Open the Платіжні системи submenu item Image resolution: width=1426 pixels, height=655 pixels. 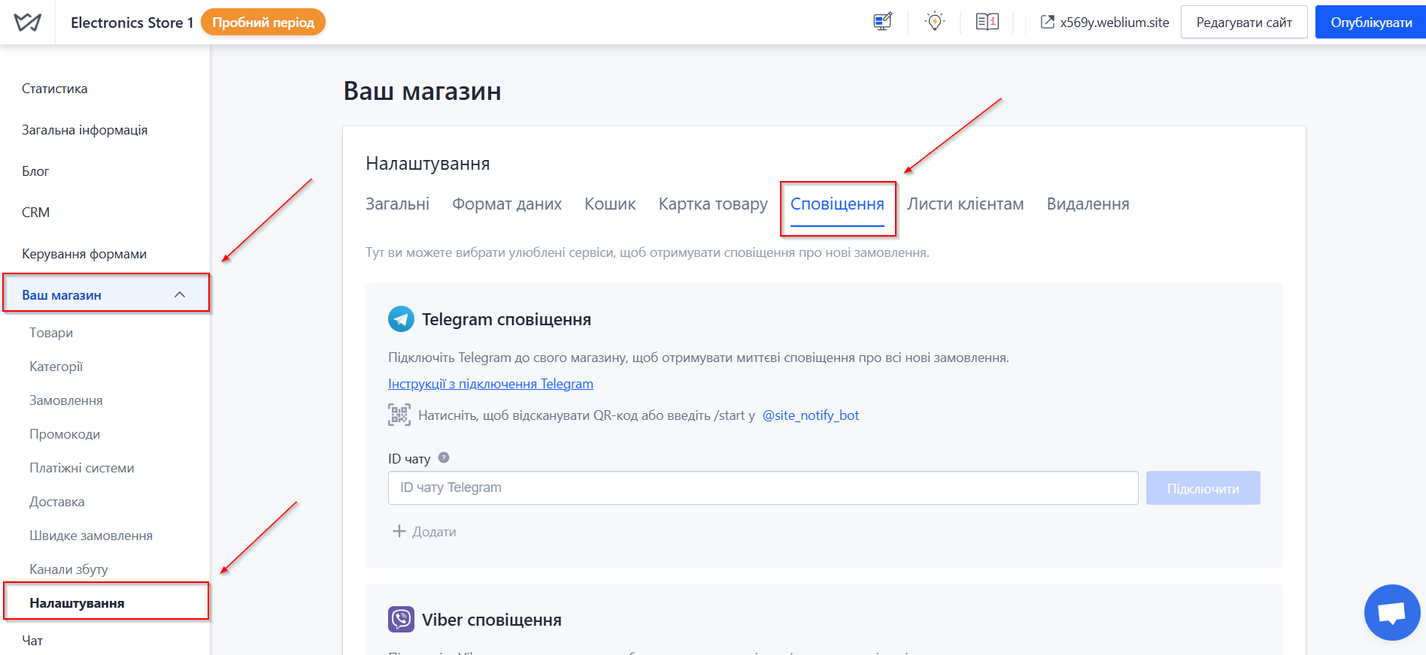(x=82, y=468)
